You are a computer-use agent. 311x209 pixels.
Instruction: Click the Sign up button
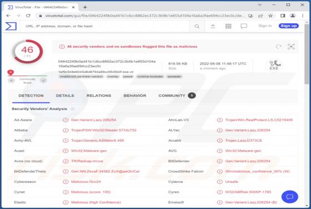289,26
